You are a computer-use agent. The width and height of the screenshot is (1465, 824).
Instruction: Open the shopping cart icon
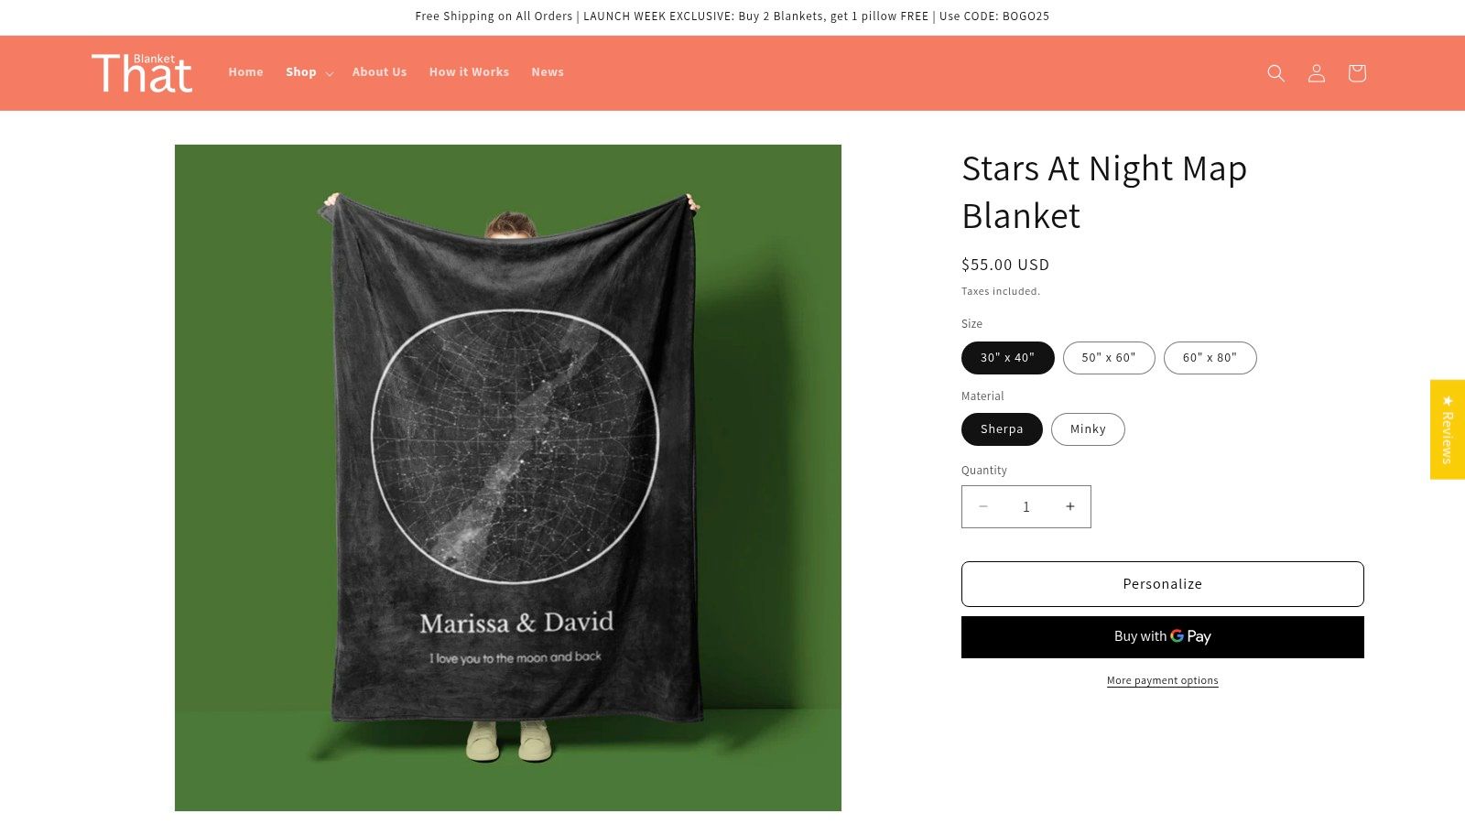pos(1356,73)
